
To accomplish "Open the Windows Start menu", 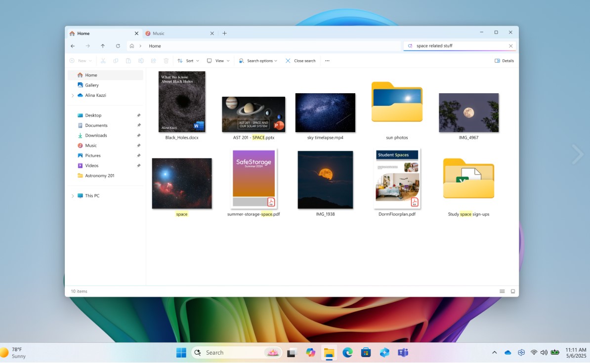I will click(181, 353).
